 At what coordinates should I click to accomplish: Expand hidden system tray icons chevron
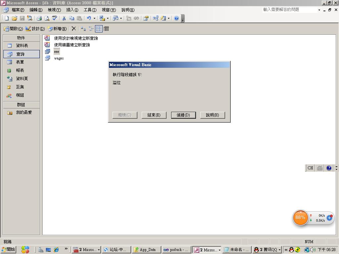click(x=286, y=250)
